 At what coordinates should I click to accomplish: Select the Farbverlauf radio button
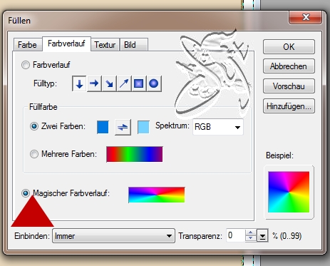coord(26,65)
